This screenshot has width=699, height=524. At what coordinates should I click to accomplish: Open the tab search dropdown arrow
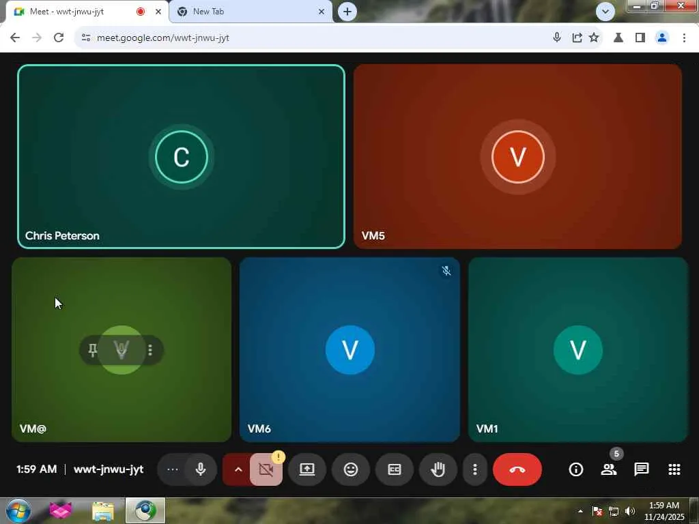click(x=605, y=12)
